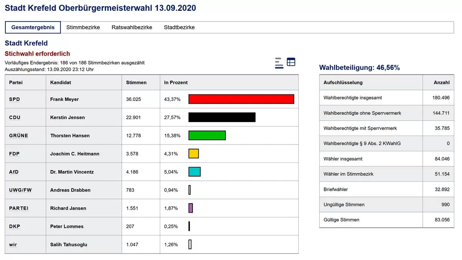This screenshot has width=462, height=260.
Task: Click the GRÜNE party abbreviation
Action: point(18,136)
